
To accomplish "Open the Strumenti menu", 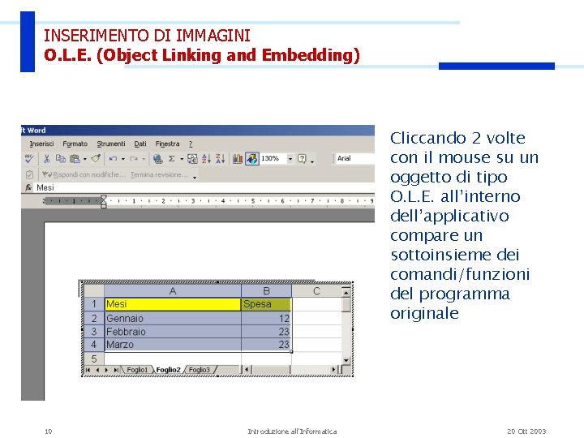I will tap(111, 144).
